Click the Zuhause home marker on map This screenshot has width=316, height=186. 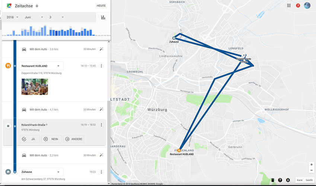[174, 38]
